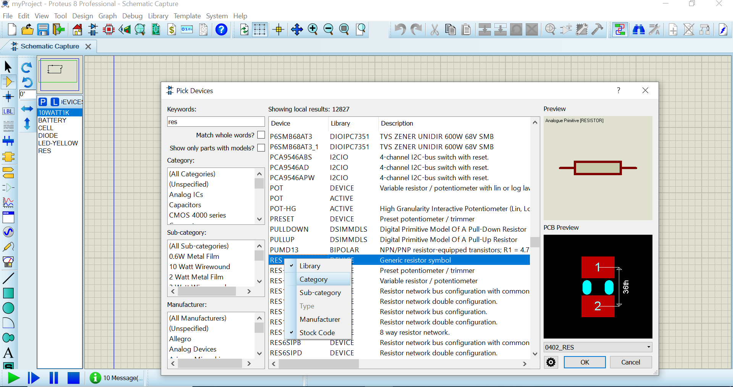Click the Save Project toolbar icon
Screen dimensions: 733x387
tap(43, 29)
